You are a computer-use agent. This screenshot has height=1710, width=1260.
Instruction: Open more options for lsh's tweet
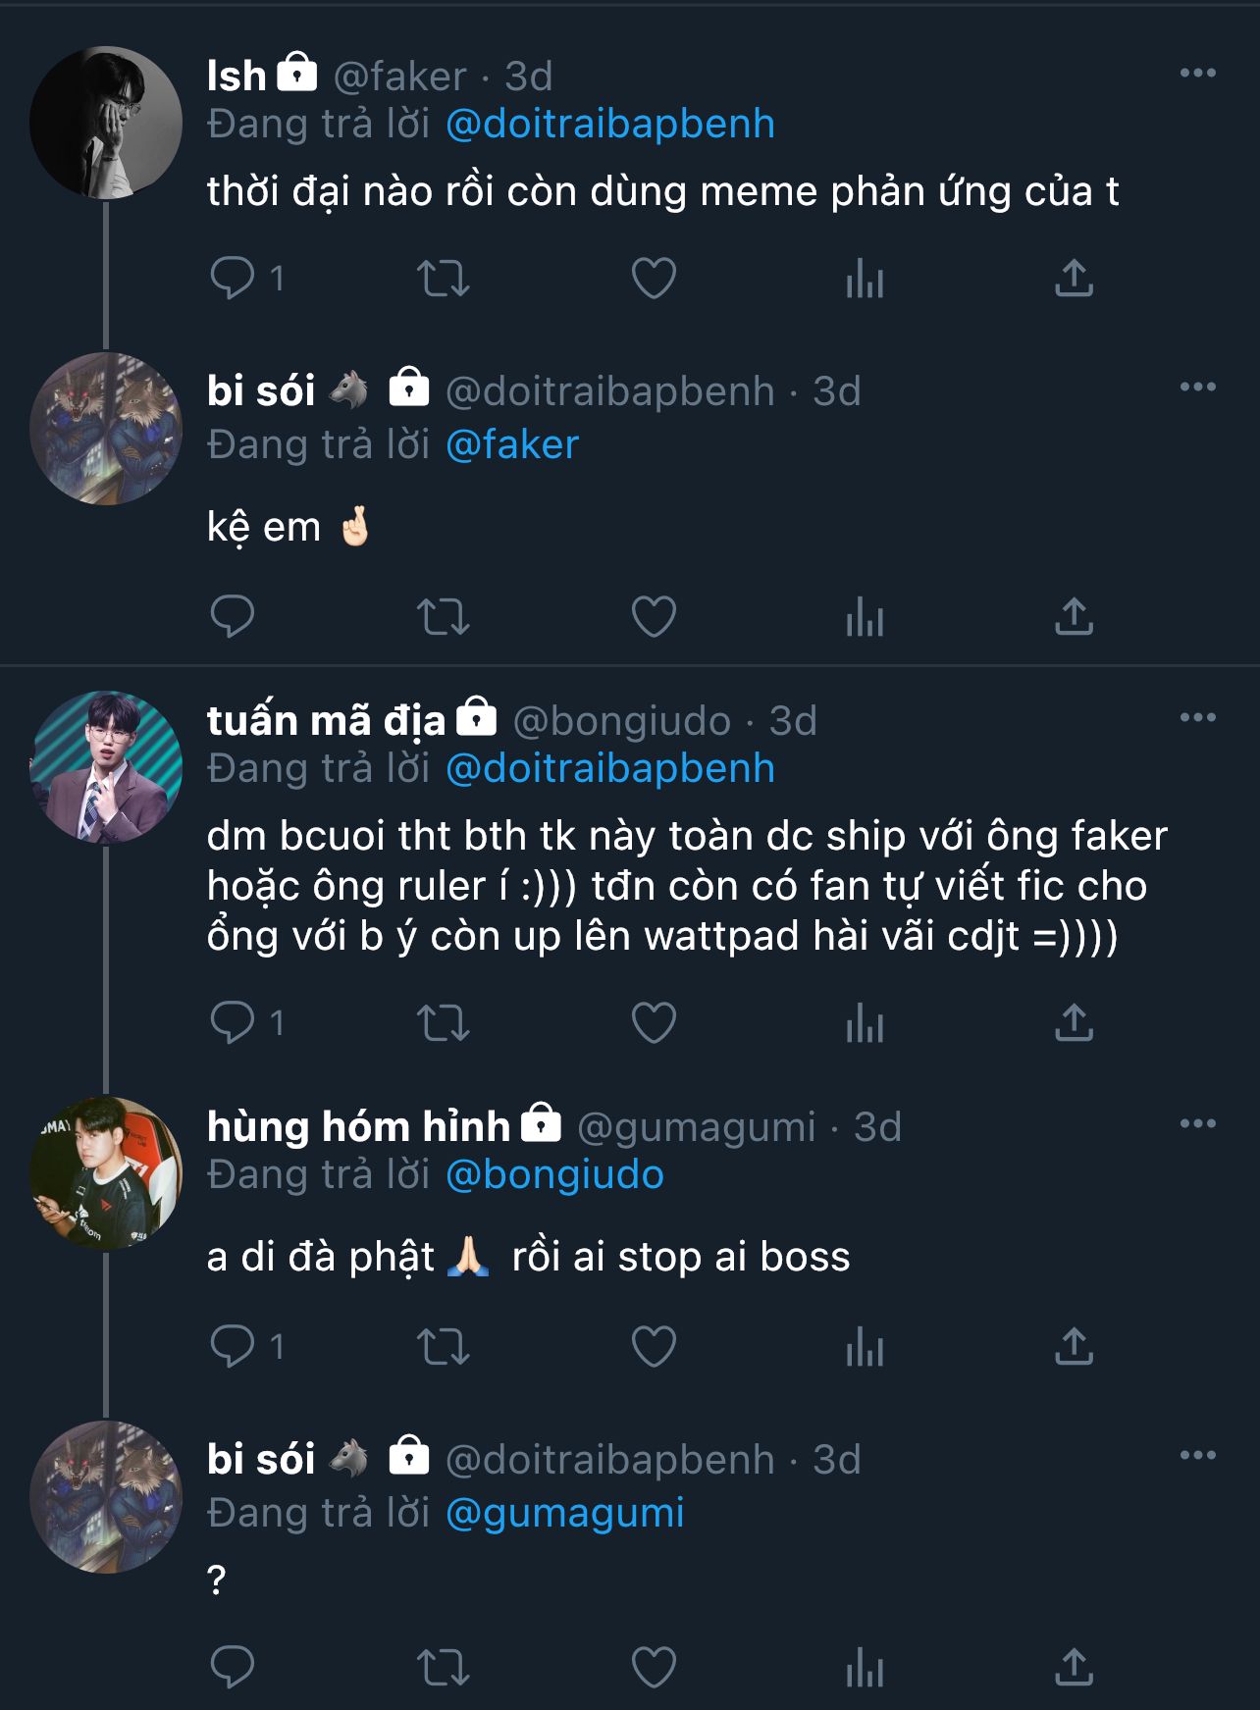pyautogui.click(x=1197, y=74)
